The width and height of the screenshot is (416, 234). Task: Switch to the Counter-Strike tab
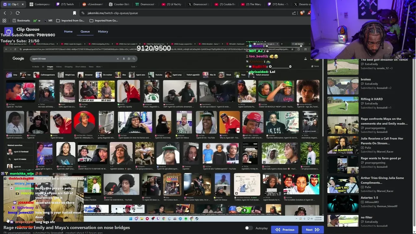pos(119,4)
